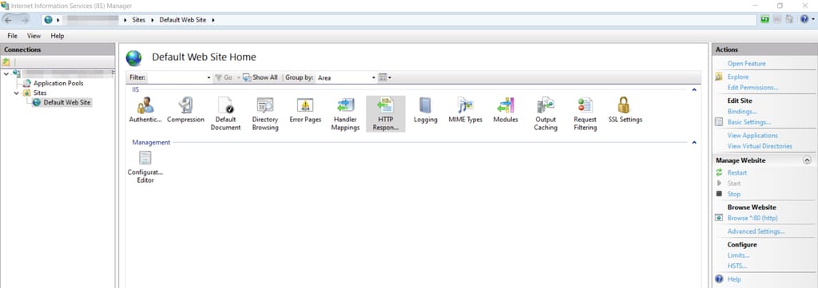The width and height of the screenshot is (818, 288).
Task: Open the Help menu
Action: [x=58, y=36]
